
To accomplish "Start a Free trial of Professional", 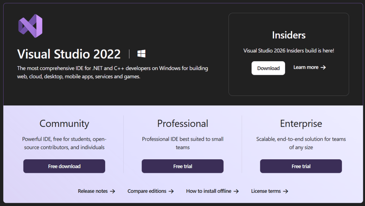I will click(x=182, y=166).
